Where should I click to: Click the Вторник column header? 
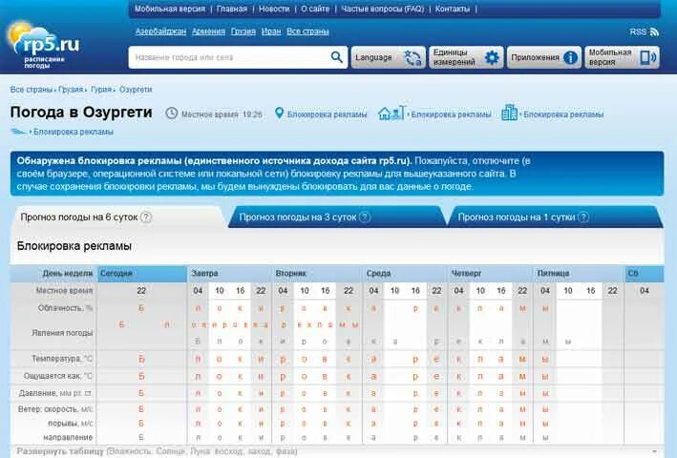coord(317,274)
